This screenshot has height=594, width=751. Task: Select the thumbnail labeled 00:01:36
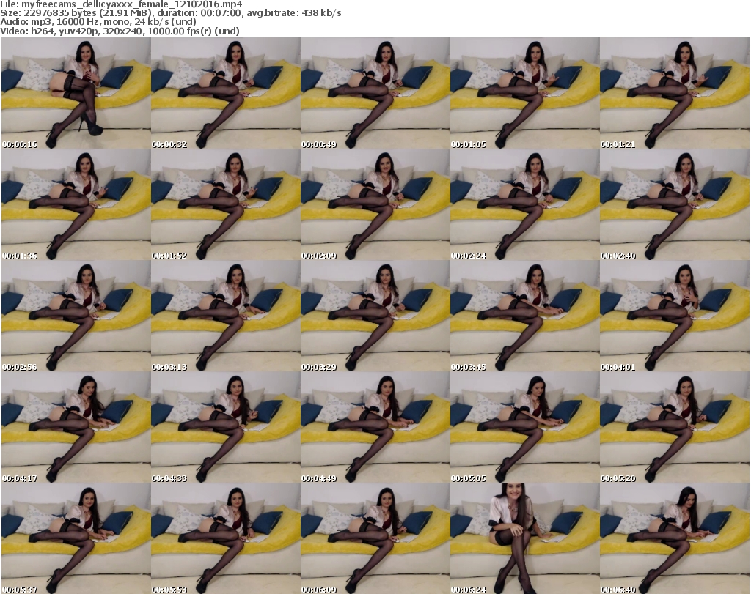(x=76, y=205)
